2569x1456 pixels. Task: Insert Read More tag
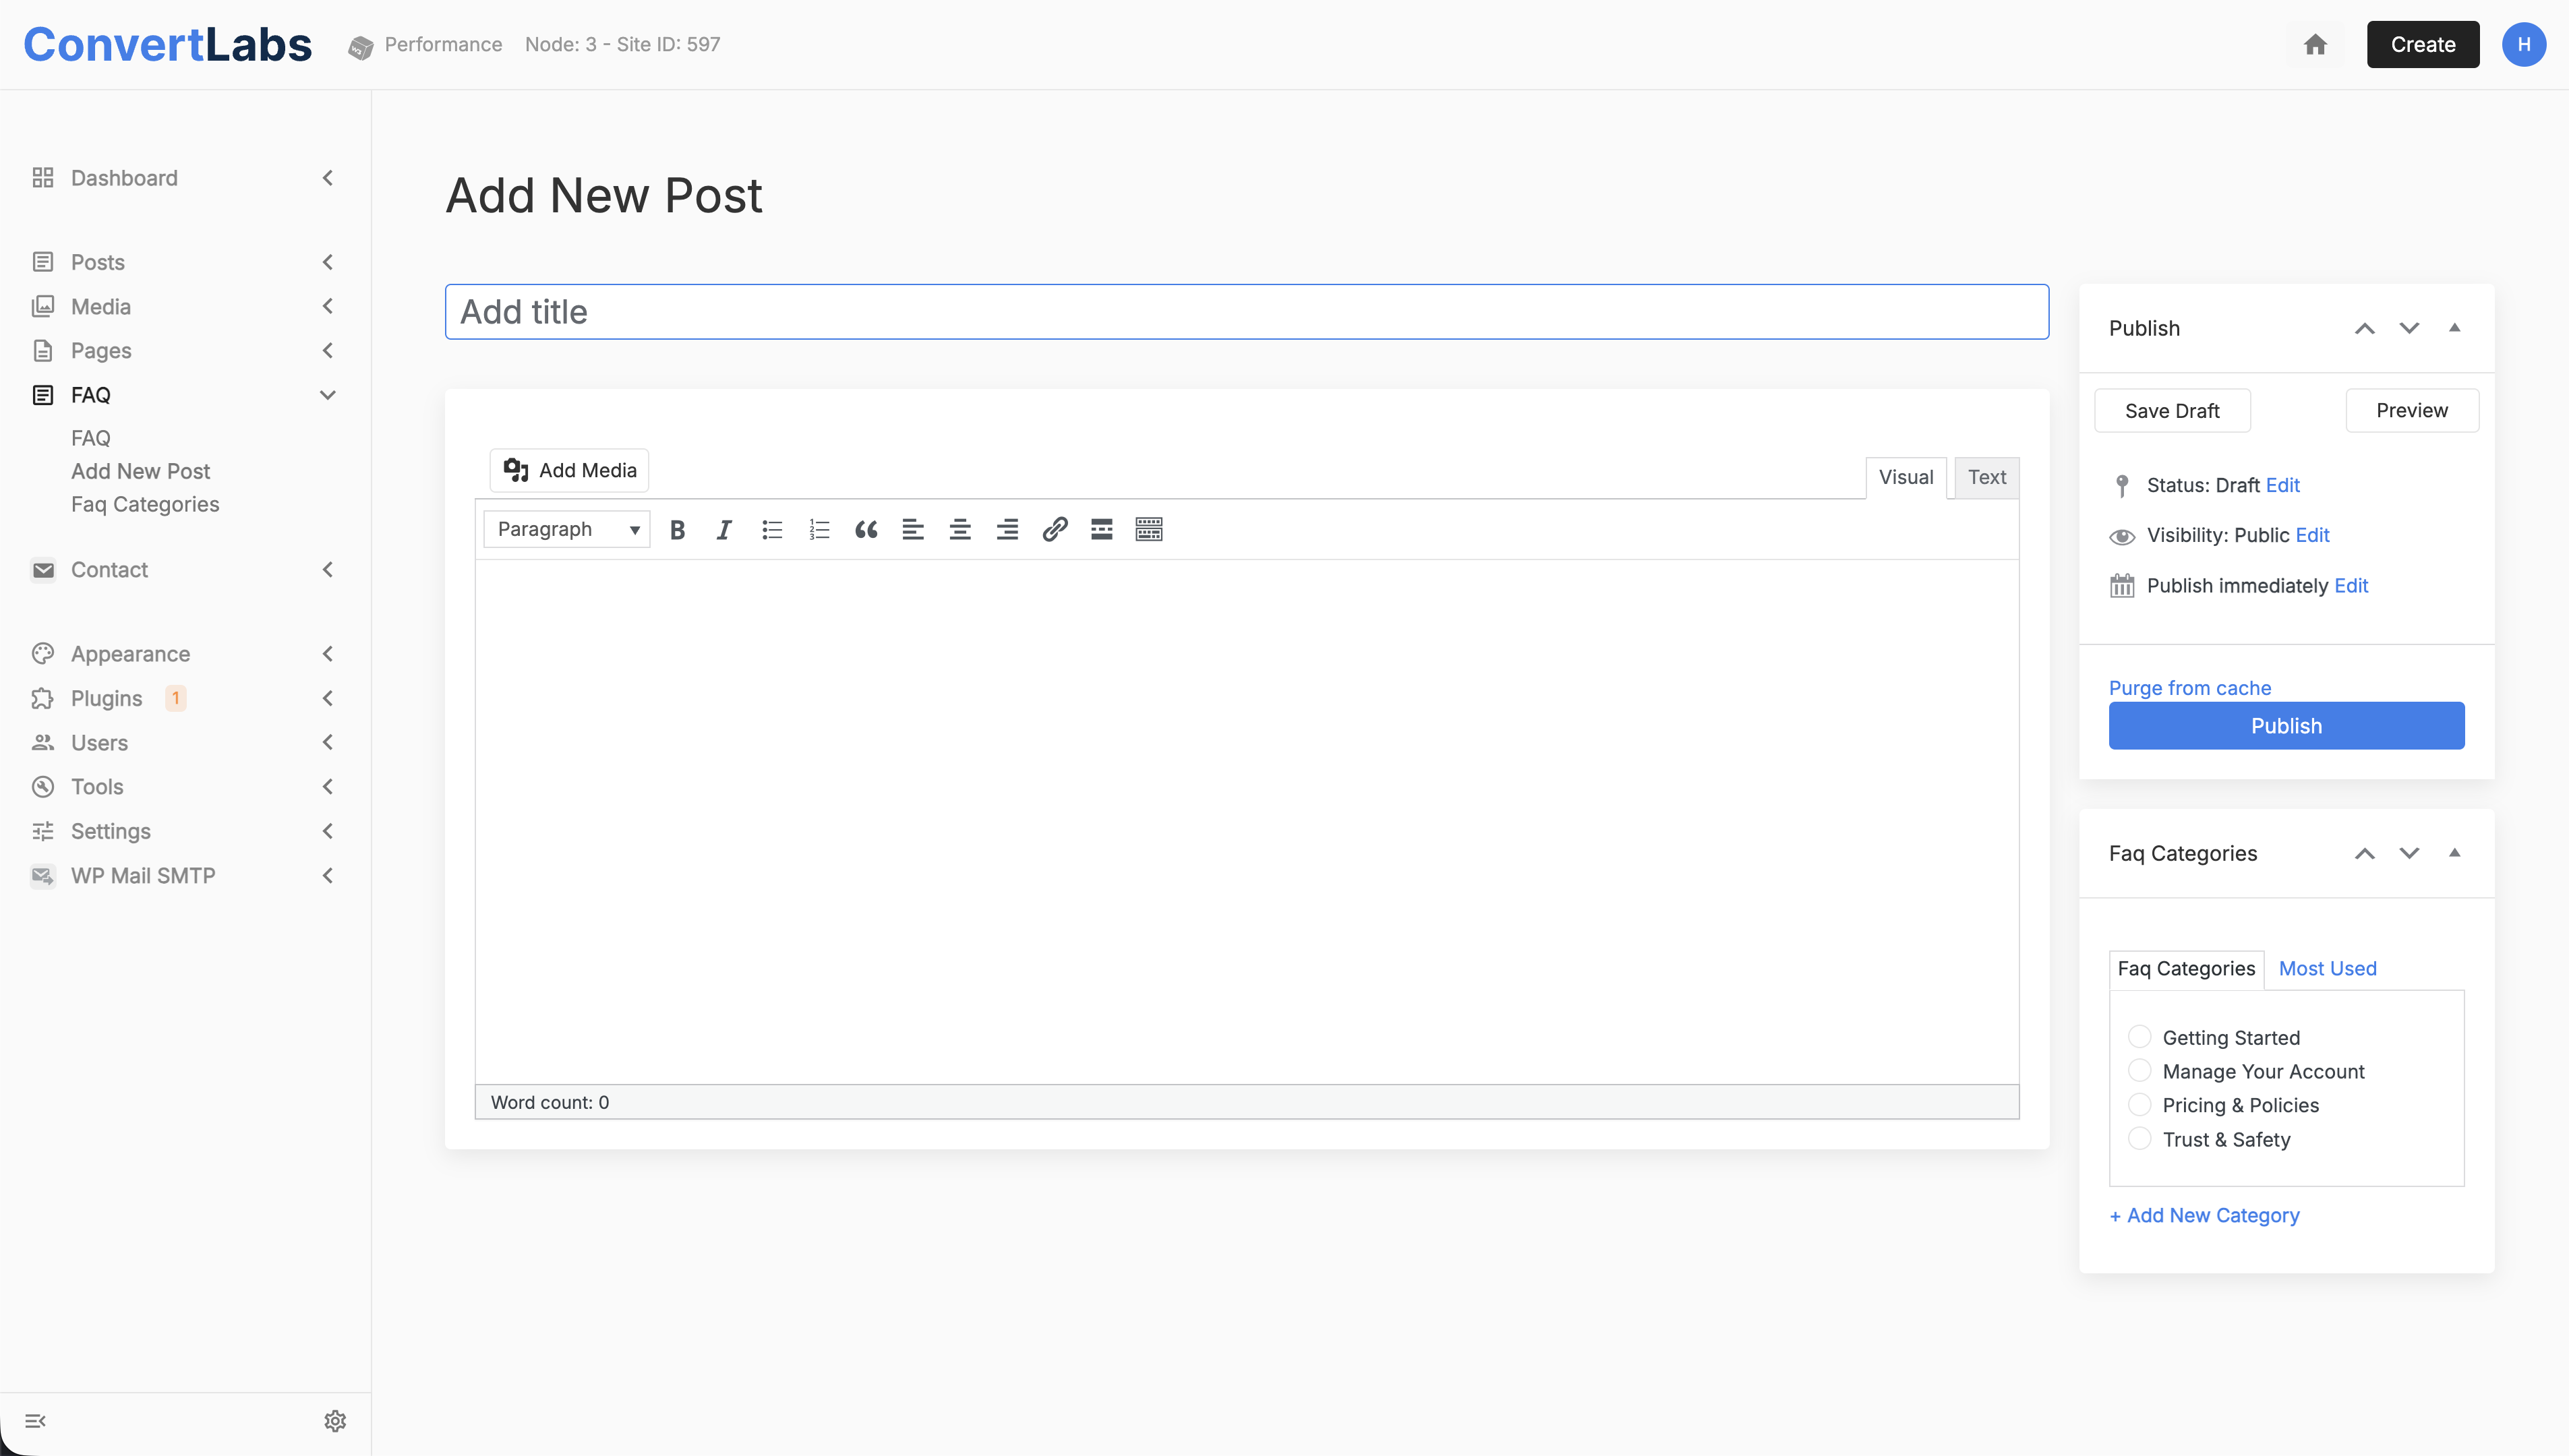(1101, 530)
